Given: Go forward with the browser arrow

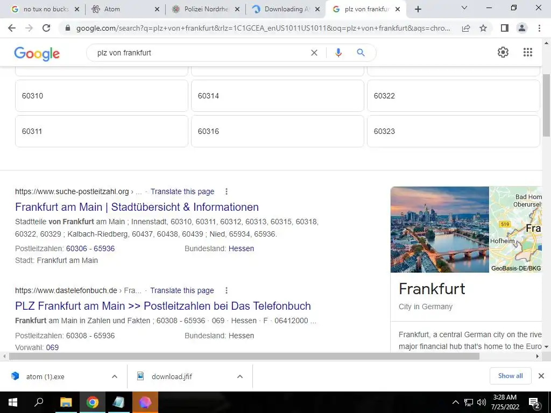Looking at the screenshot, I should coord(29,28).
